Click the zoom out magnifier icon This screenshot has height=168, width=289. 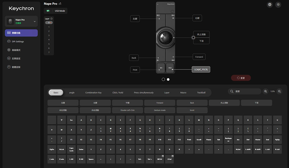279,91
